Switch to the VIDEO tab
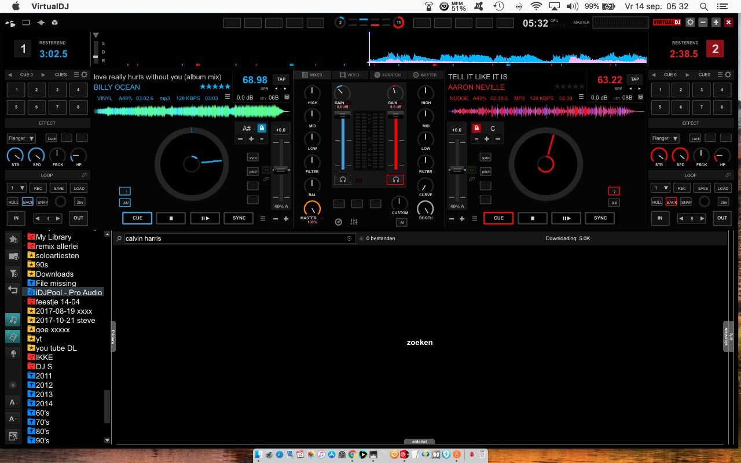This screenshot has width=741, height=463. [x=349, y=75]
